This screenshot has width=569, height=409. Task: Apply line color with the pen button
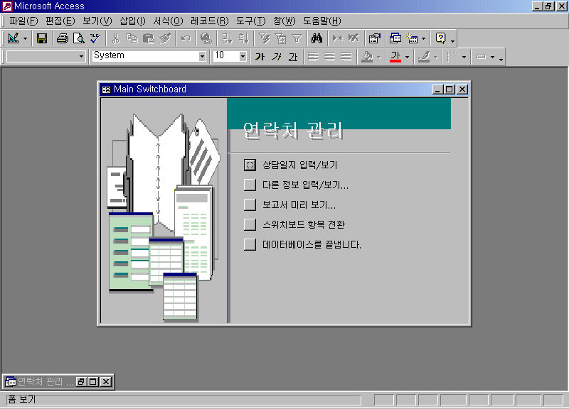(x=424, y=57)
